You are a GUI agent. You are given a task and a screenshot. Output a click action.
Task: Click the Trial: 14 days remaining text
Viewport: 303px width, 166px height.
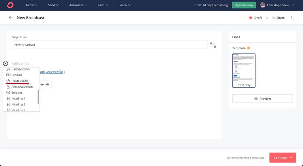click(211, 5)
